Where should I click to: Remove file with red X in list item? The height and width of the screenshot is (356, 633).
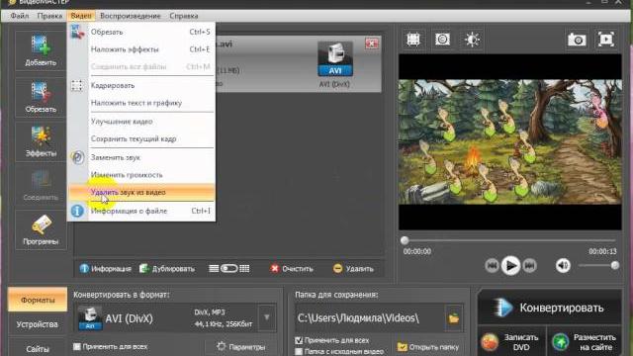pyautogui.click(x=372, y=44)
